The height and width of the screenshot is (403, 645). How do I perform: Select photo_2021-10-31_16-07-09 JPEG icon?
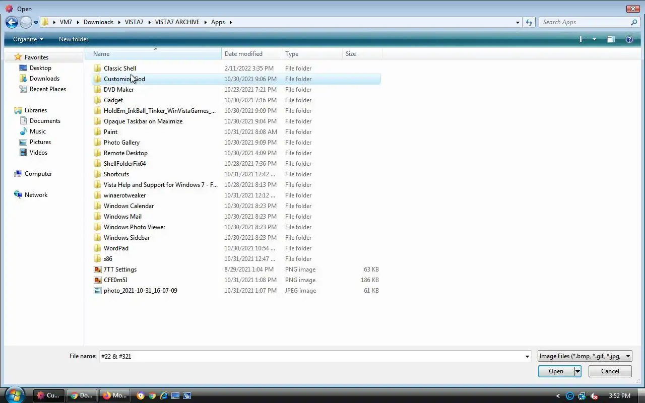[x=98, y=290]
